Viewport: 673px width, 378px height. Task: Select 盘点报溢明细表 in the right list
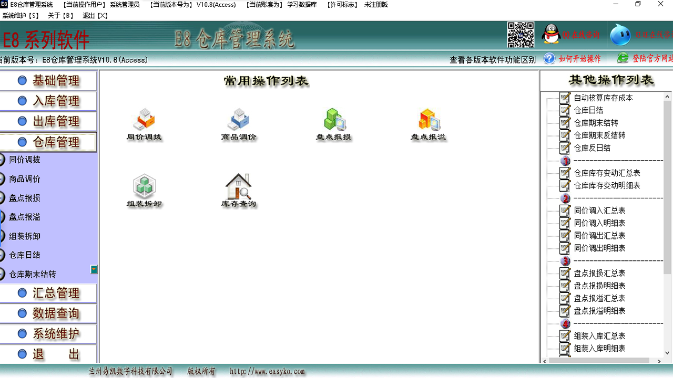click(599, 311)
